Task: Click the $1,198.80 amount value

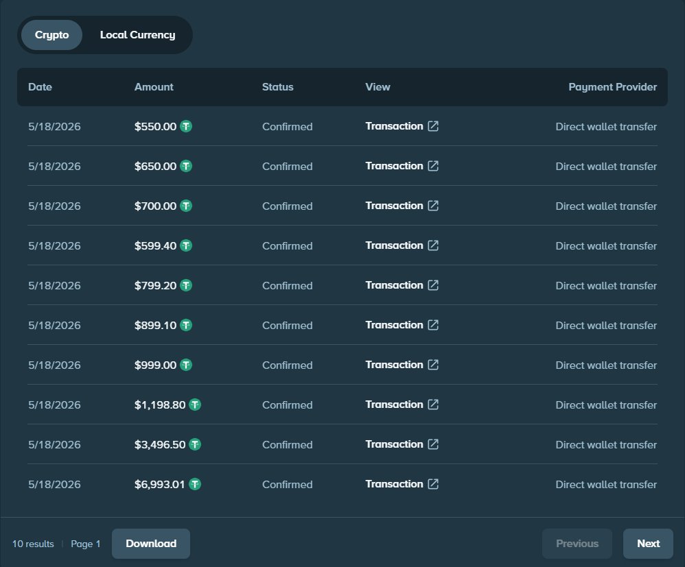Action: 160,405
